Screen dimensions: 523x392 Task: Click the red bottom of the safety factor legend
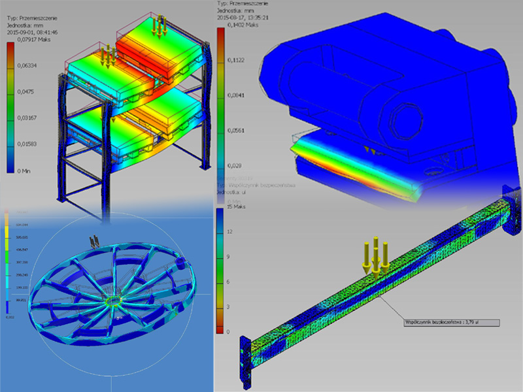point(219,327)
